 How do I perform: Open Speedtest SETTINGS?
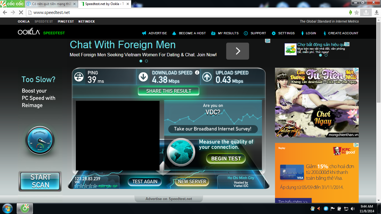286,33
